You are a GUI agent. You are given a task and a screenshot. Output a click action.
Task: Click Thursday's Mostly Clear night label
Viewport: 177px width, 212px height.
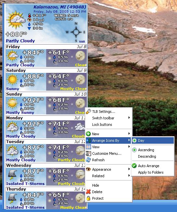click(73, 207)
